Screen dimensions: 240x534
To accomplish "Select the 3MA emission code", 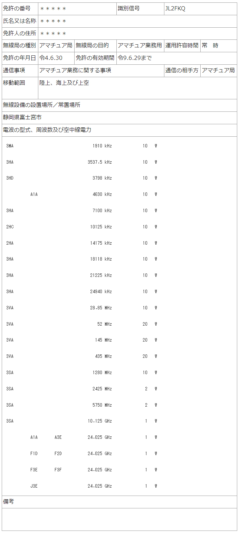I will [10, 146].
